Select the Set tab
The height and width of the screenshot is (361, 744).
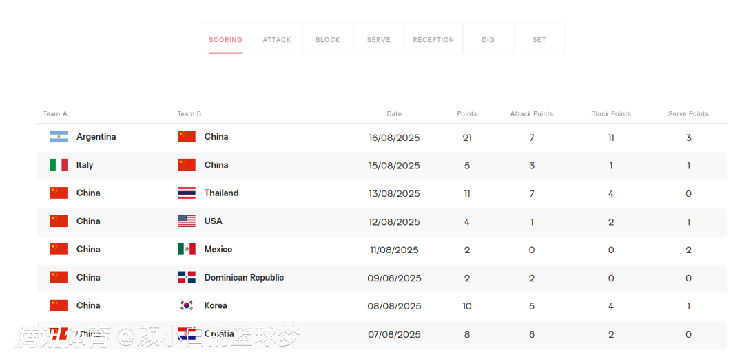(x=539, y=40)
